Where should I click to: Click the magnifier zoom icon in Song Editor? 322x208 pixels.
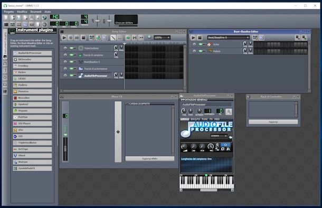(149, 37)
